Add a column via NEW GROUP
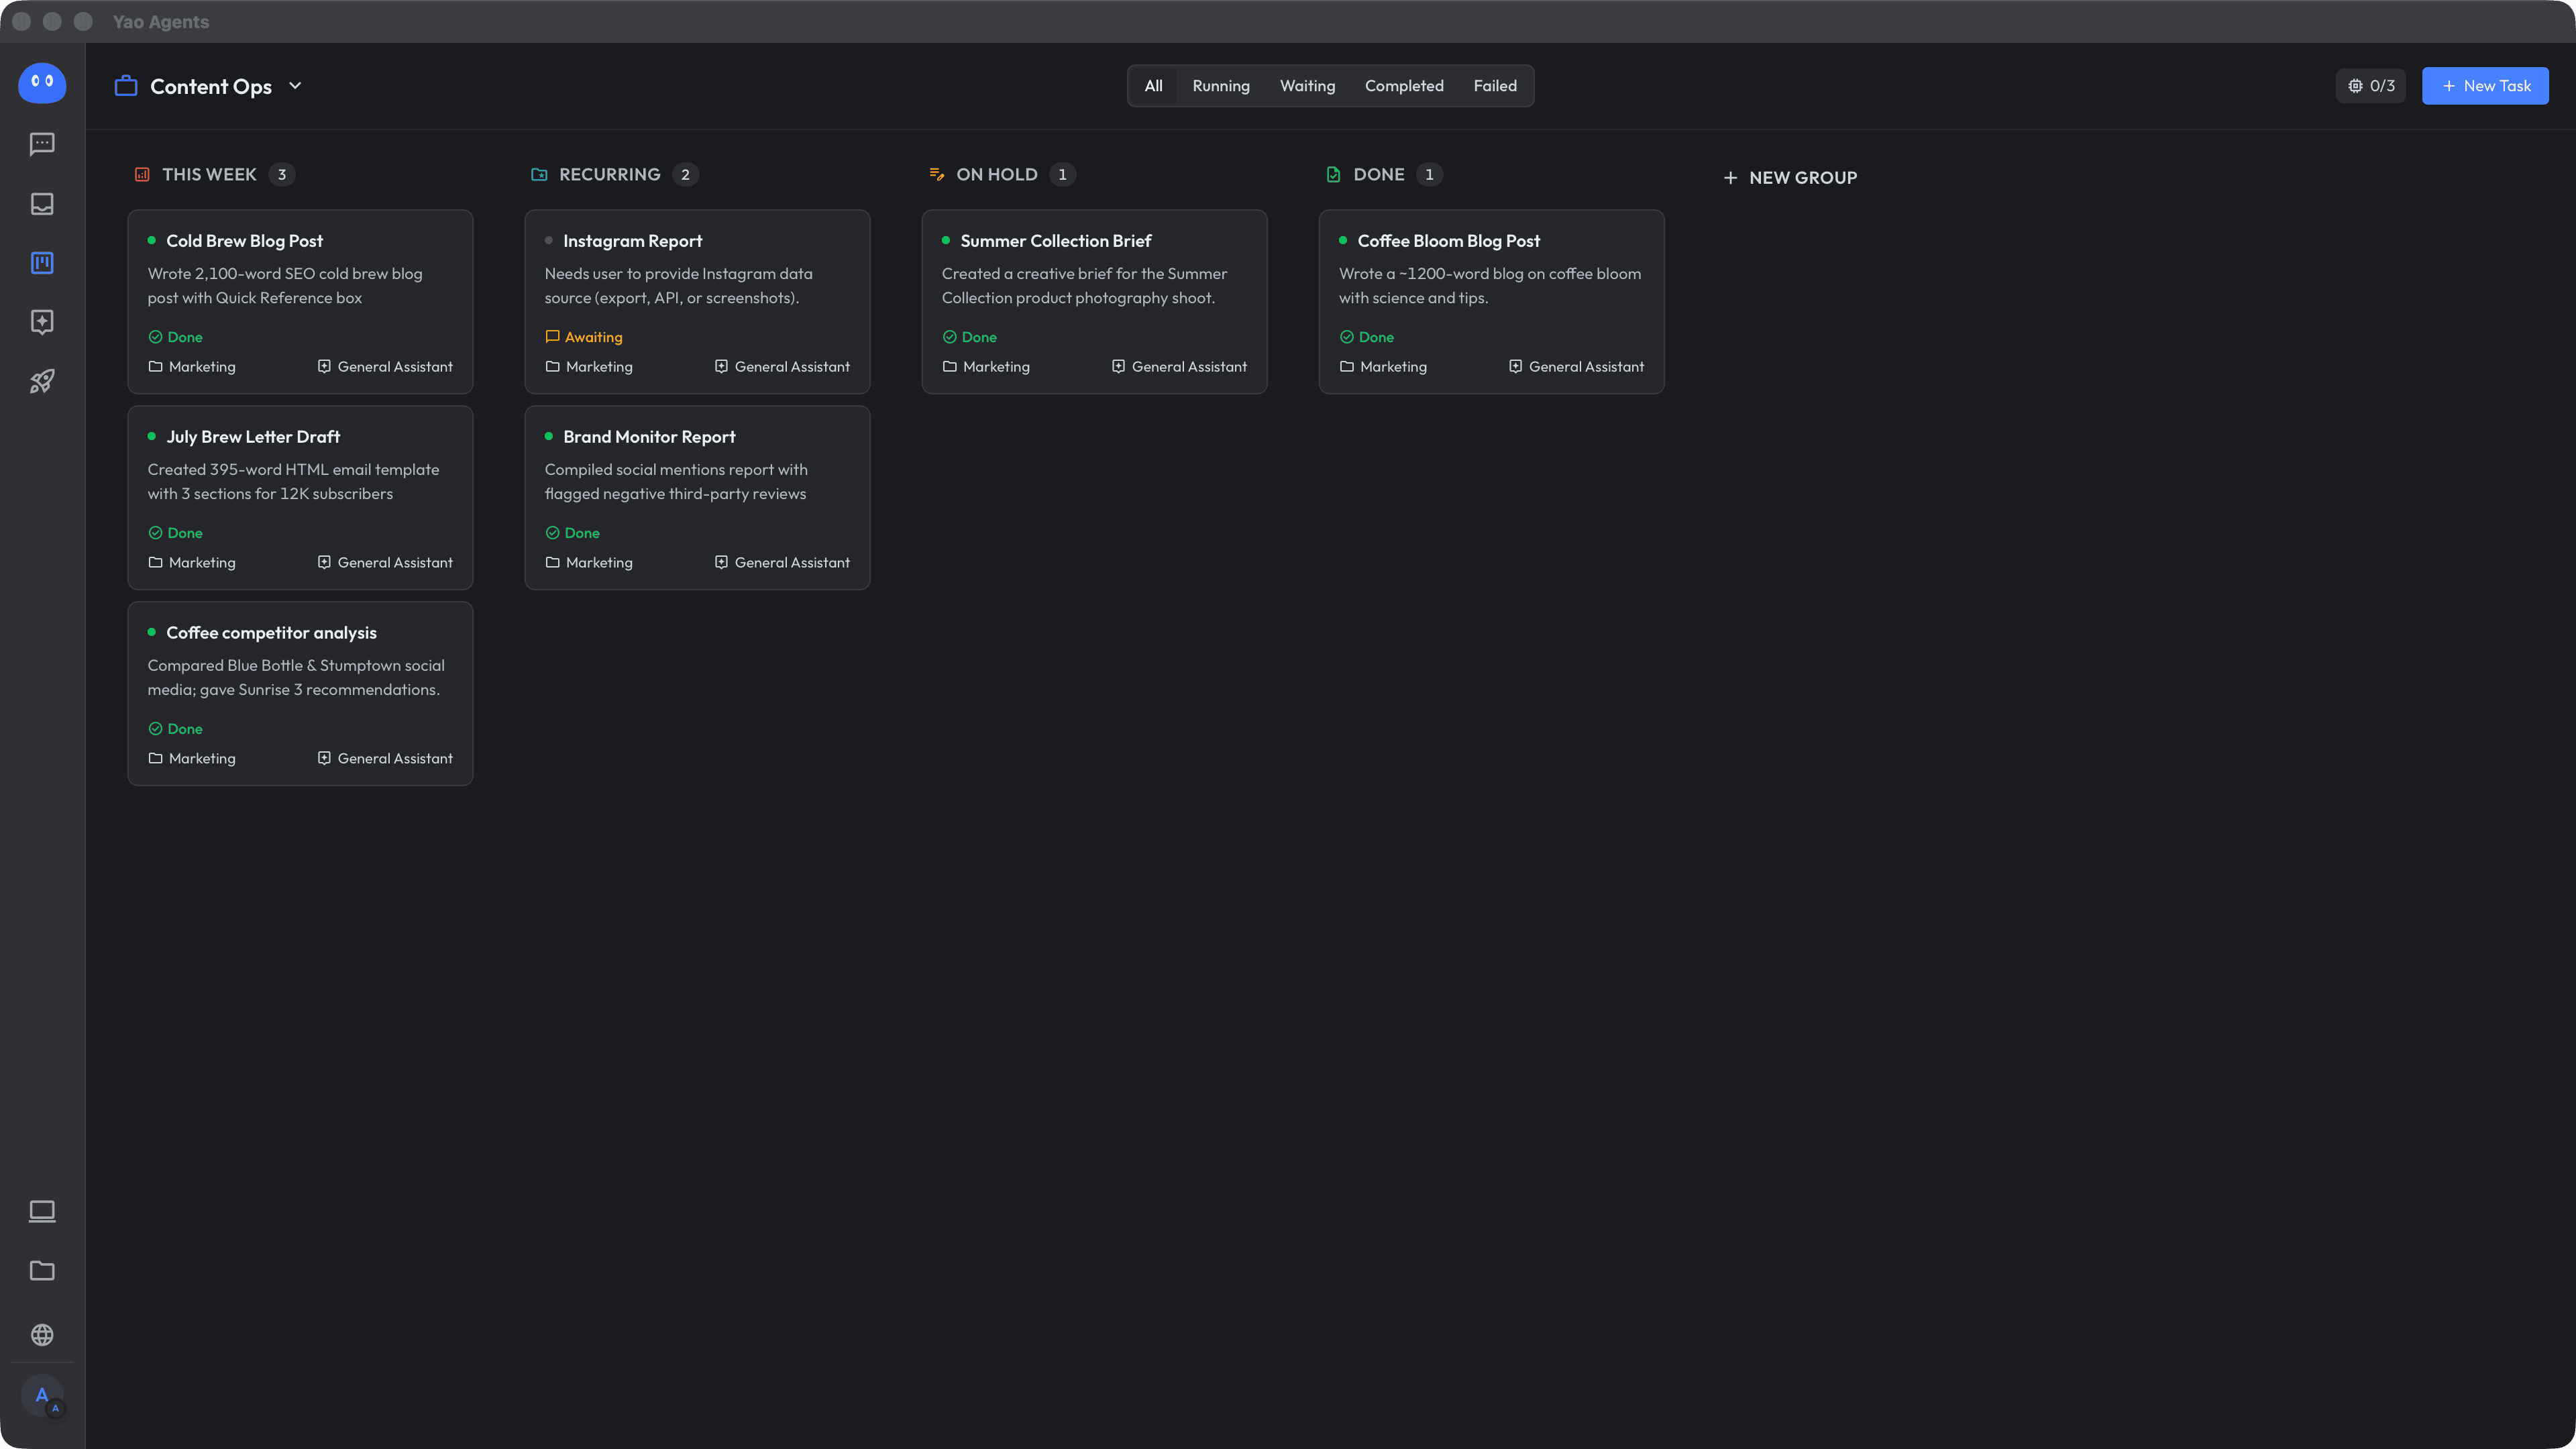The width and height of the screenshot is (2576, 1449). [x=1790, y=178]
